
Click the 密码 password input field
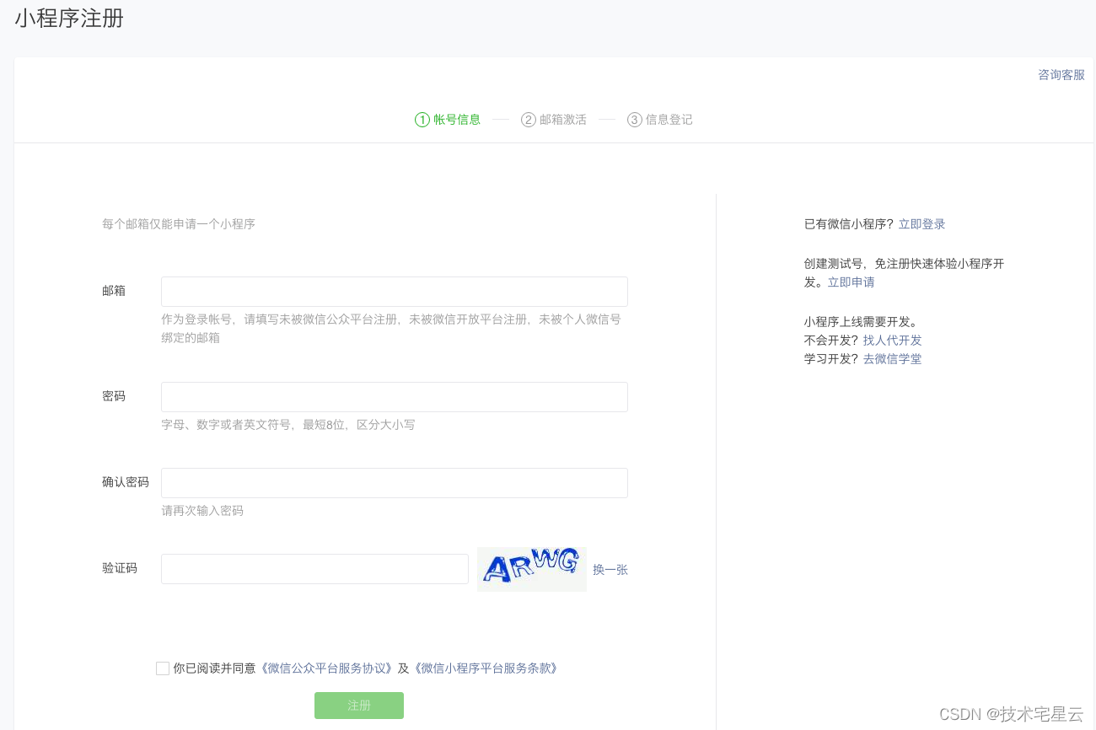tap(394, 396)
